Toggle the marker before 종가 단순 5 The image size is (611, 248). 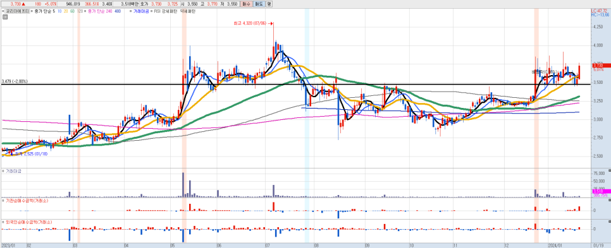coord(33,11)
